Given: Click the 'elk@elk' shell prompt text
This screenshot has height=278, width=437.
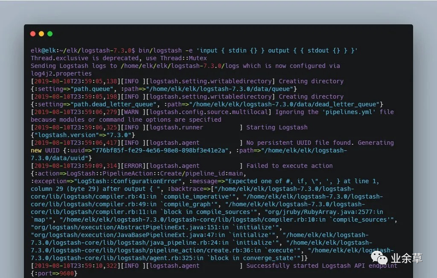Looking at the screenshot, I should (44, 50).
